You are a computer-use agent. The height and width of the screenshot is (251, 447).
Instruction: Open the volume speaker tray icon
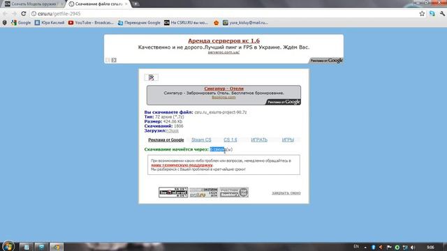(413, 248)
